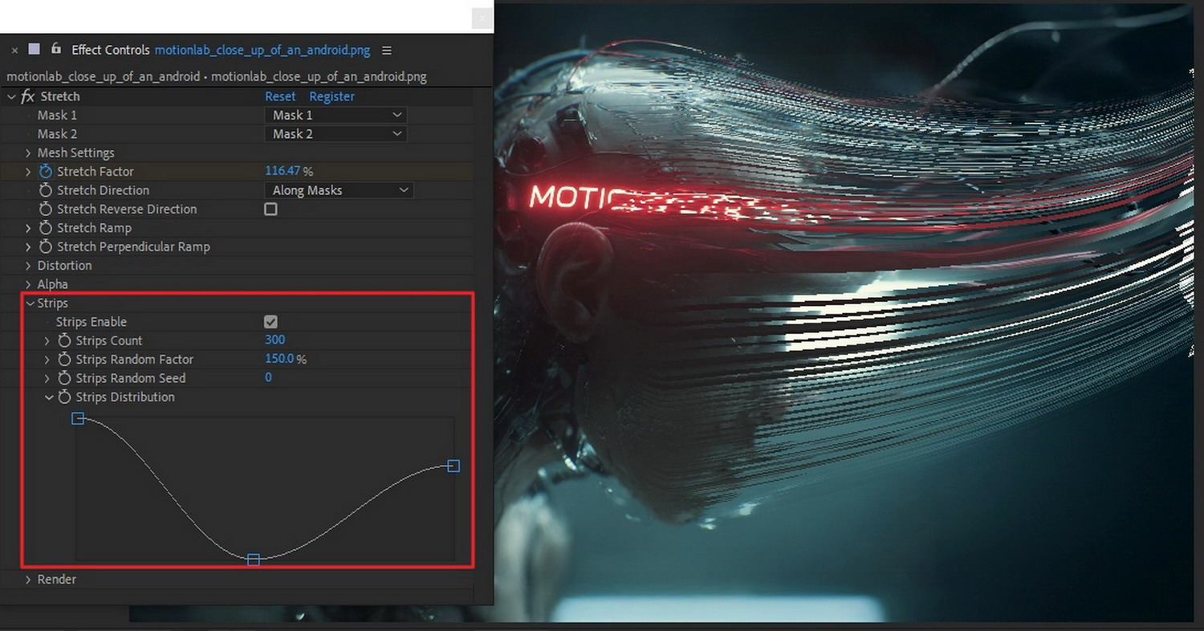This screenshot has height=631, width=1204.
Task: Enable the Stretch Reverse Direction checkbox
Action: (x=271, y=209)
